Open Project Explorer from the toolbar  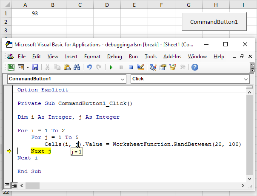[x=153, y=67]
